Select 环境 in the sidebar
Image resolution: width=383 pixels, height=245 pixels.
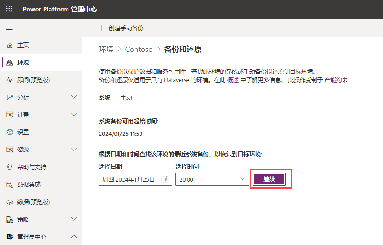click(x=41, y=62)
